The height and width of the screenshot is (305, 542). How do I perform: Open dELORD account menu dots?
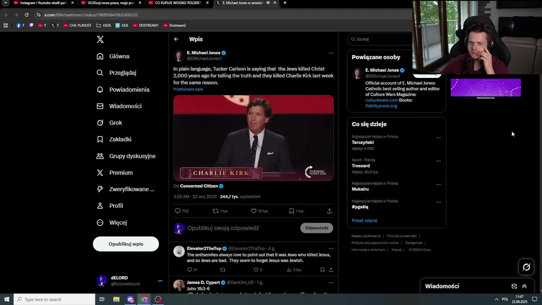160,281
